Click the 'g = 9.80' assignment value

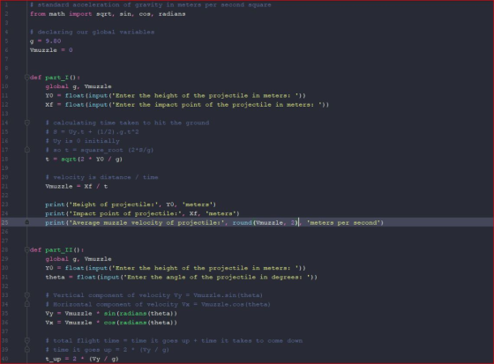(x=53, y=41)
